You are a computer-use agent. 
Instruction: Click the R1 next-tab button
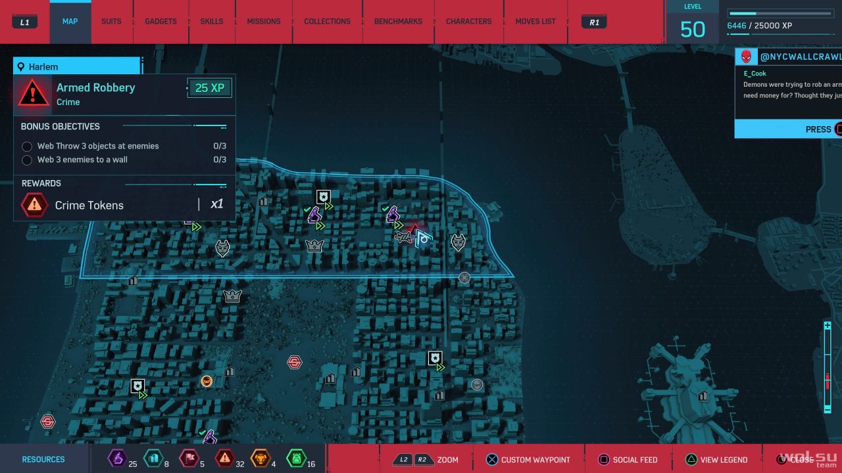[x=594, y=22]
